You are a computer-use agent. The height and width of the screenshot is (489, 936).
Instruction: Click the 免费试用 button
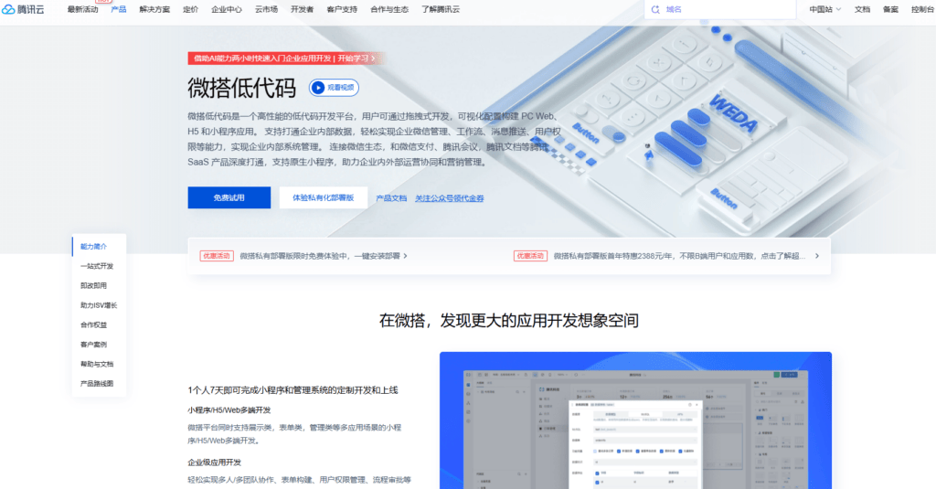pos(229,197)
